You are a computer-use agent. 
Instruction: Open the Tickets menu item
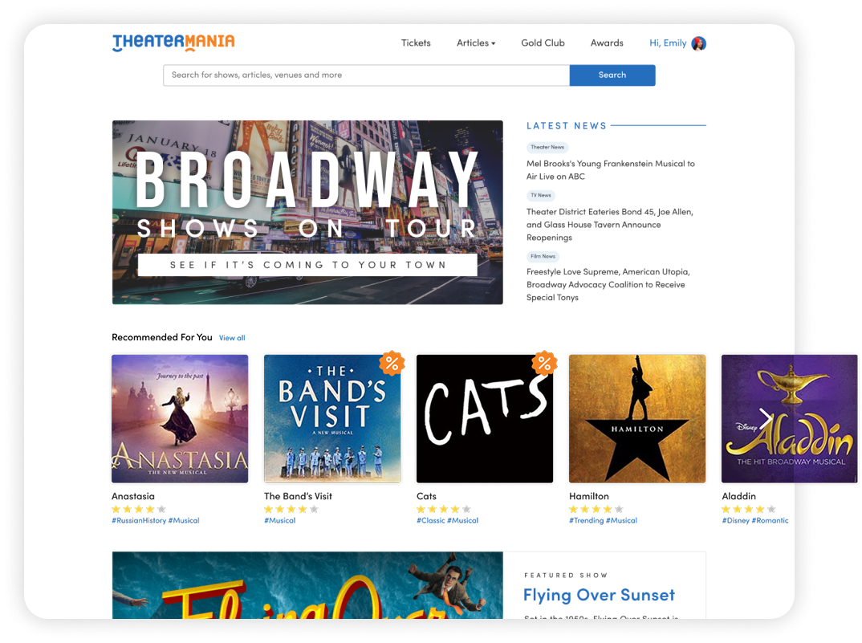click(x=416, y=43)
